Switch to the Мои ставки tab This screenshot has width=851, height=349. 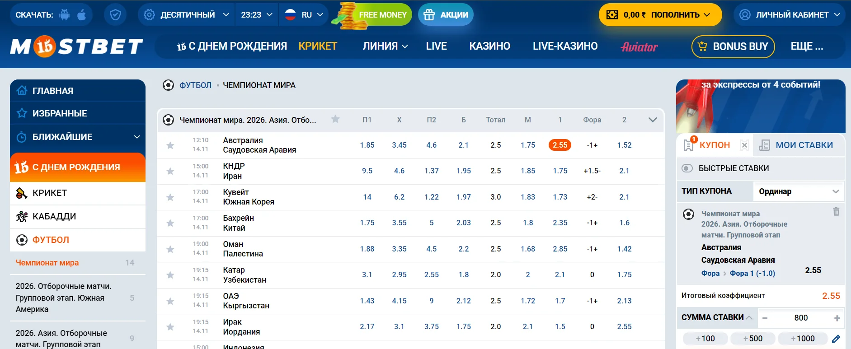coord(798,145)
